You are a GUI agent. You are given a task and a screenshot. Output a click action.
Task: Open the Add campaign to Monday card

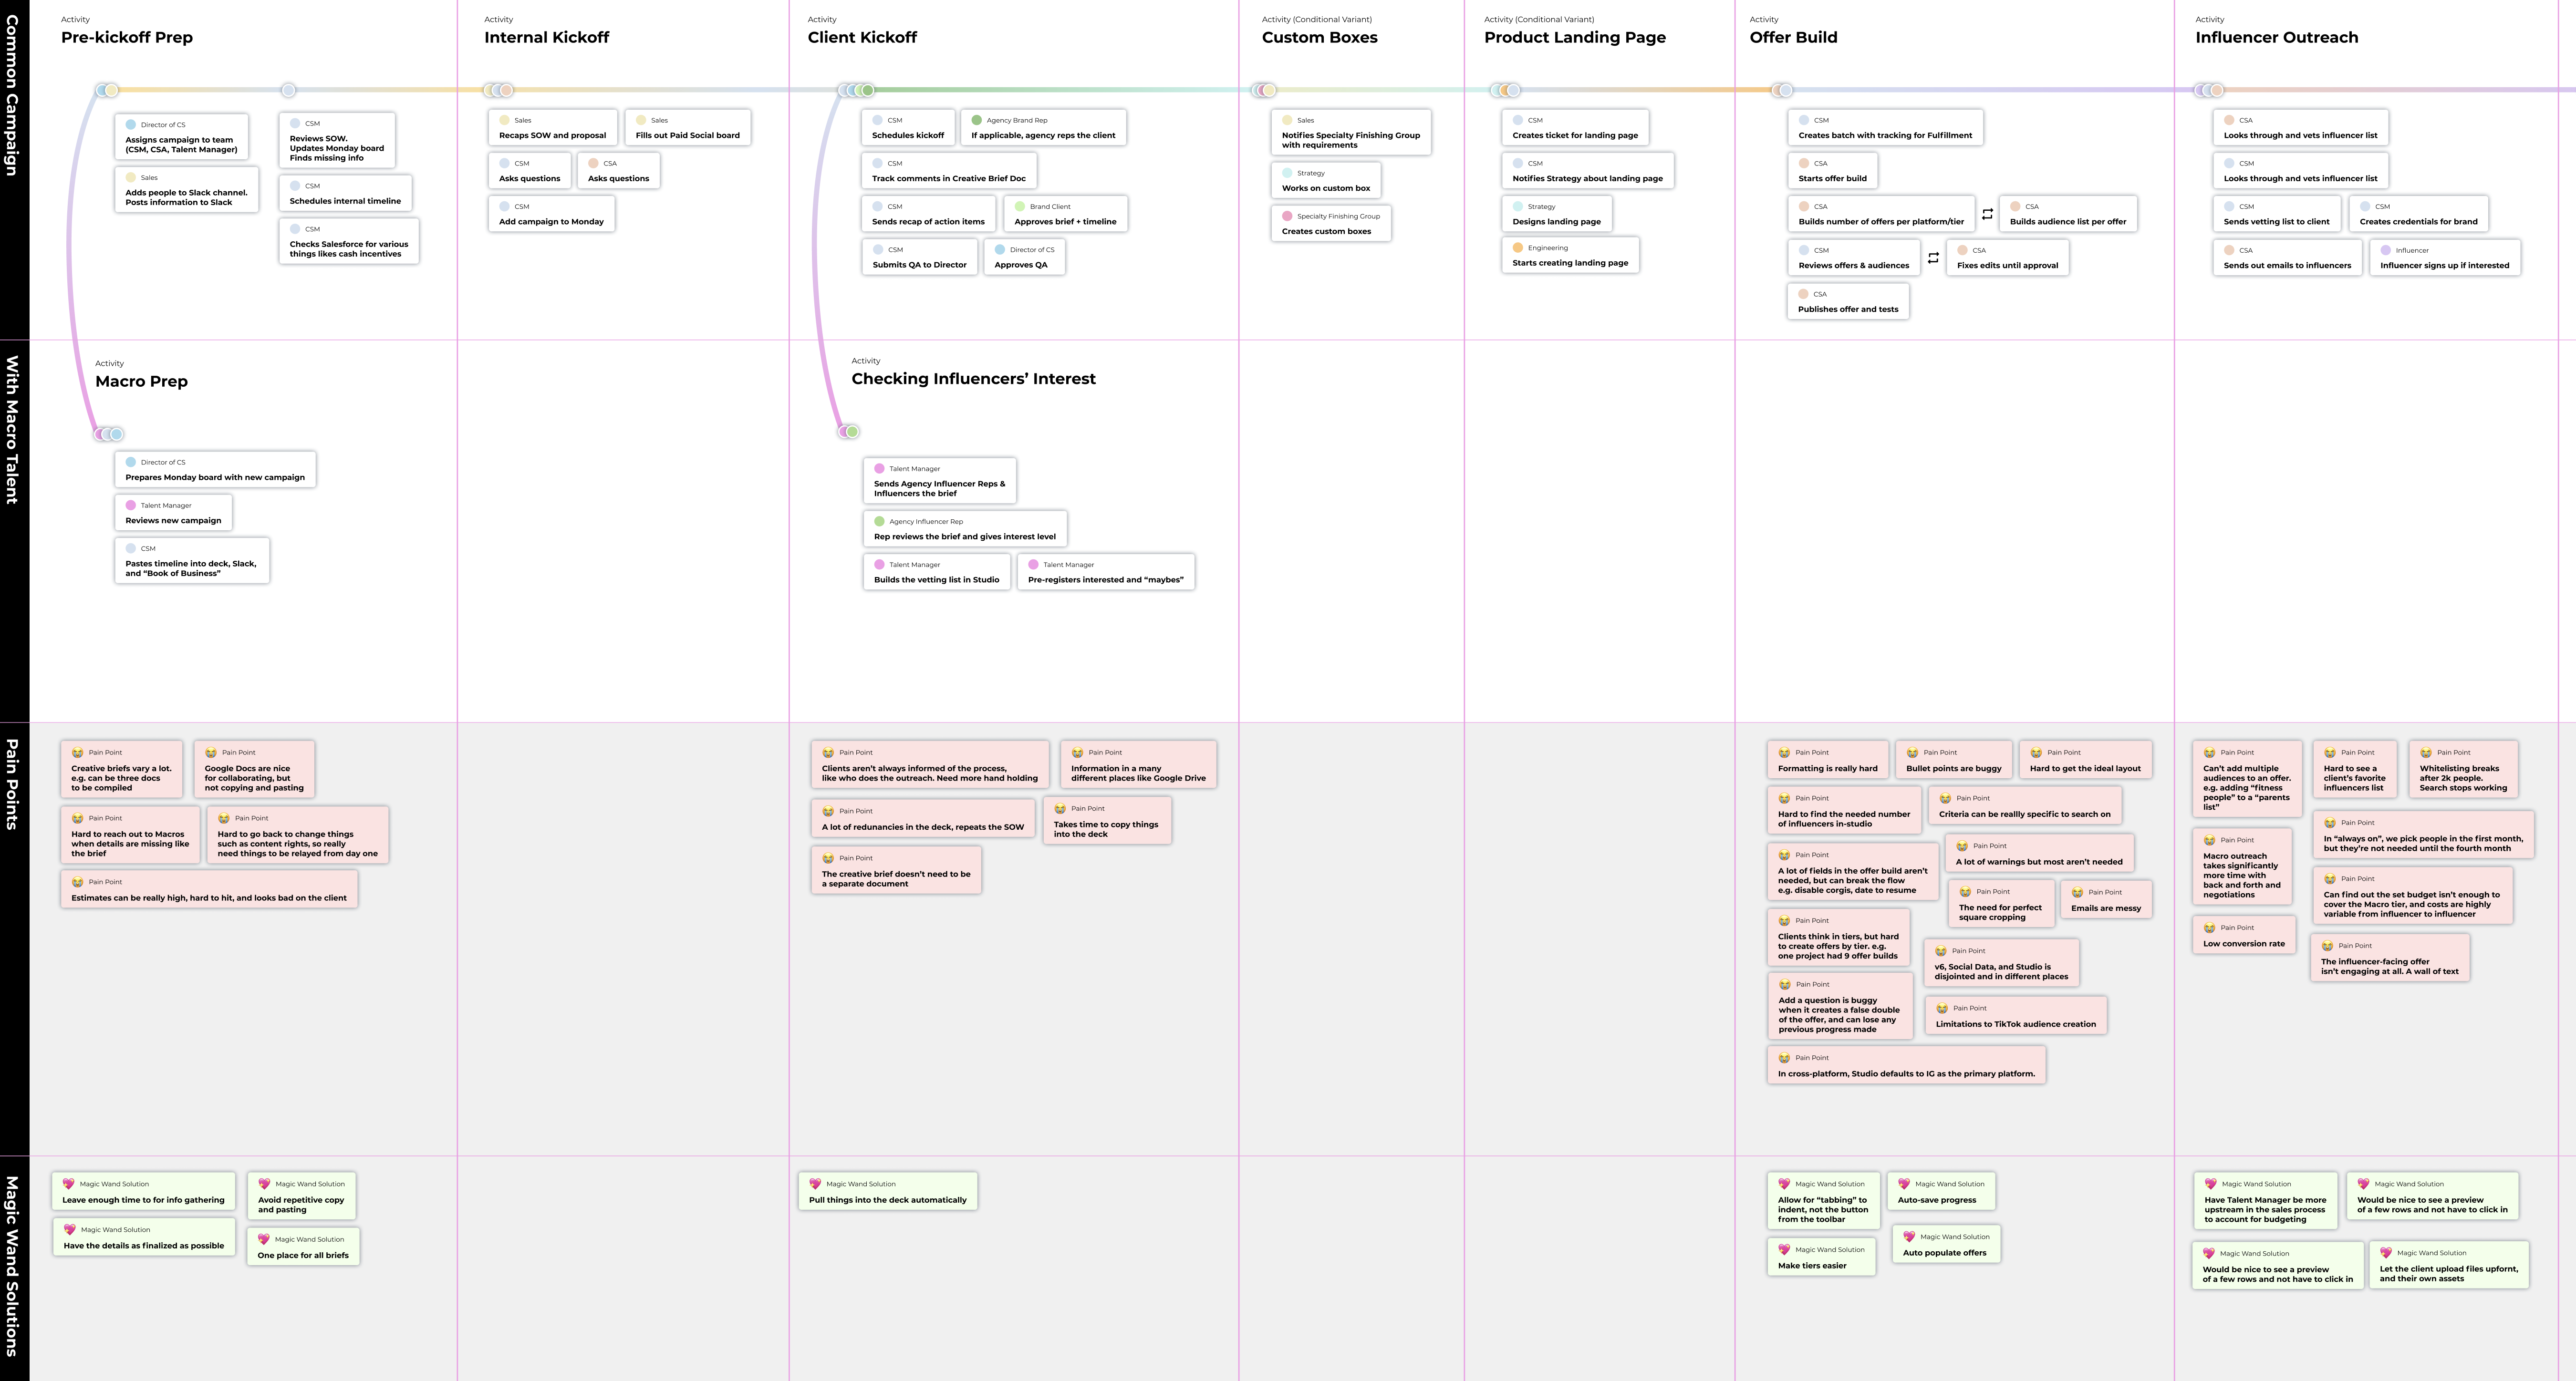click(551, 214)
